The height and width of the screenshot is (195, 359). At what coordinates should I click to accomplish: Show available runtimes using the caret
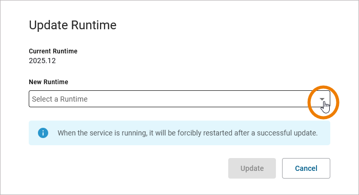(x=322, y=99)
